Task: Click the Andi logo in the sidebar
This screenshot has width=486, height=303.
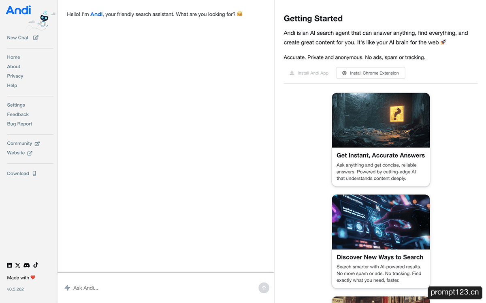Action: click(18, 10)
